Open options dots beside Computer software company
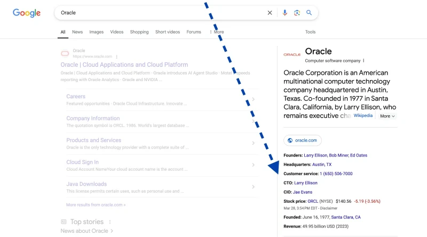This screenshot has height=237, width=427. pyautogui.click(x=363, y=61)
